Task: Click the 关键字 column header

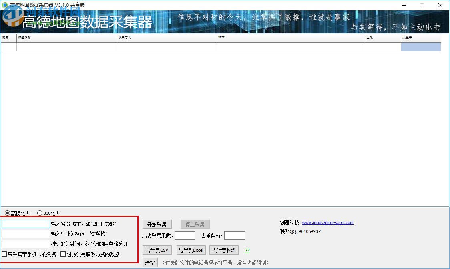Action: pyautogui.click(x=420, y=38)
